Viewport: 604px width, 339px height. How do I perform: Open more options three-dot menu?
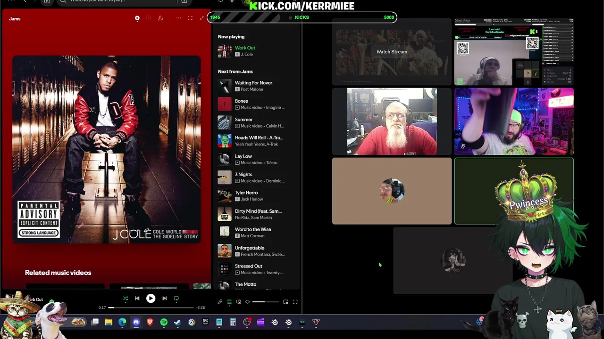(179, 18)
